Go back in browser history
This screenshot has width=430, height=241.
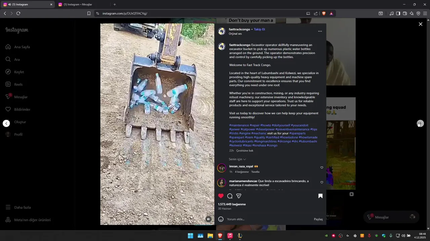tap(5, 13)
